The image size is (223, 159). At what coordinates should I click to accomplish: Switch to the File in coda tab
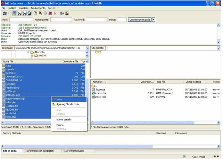(x=12, y=151)
